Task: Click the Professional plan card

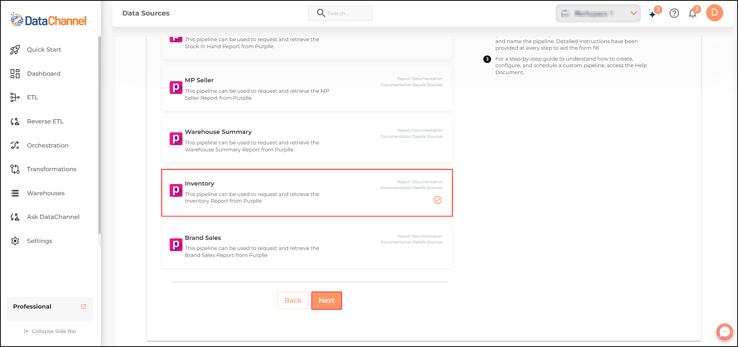Action: (50, 309)
